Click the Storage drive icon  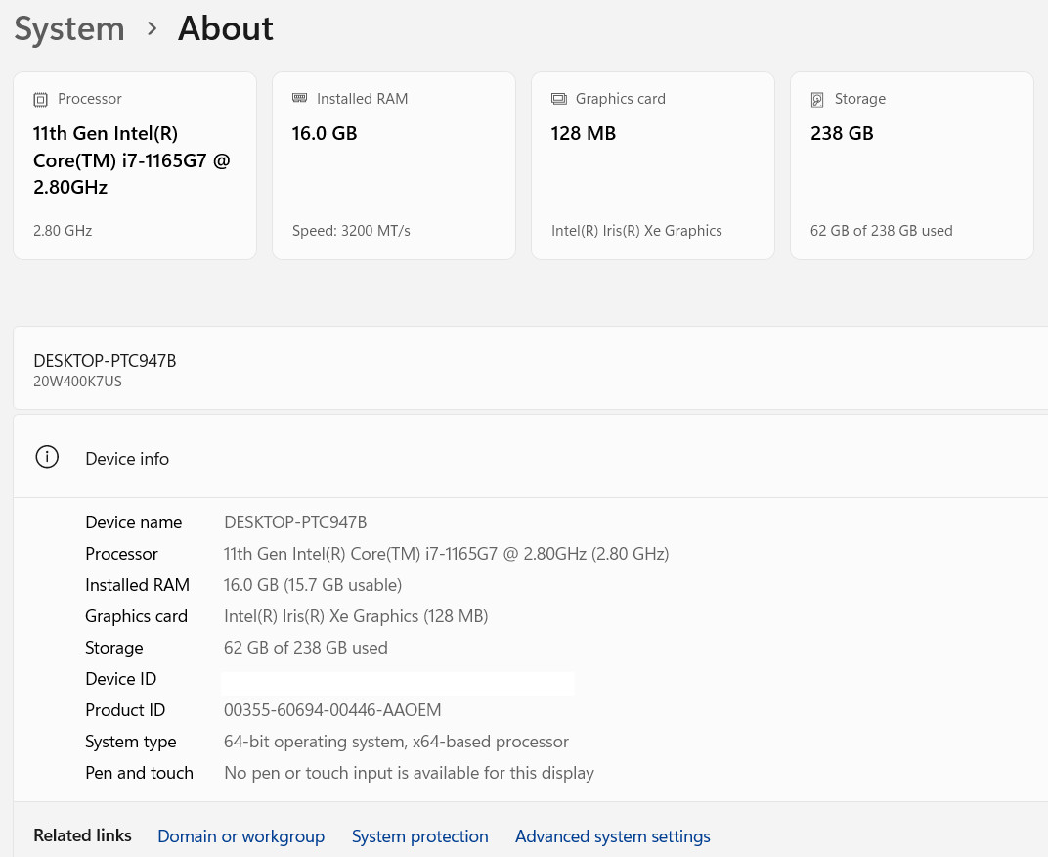pyautogui.click(x=817, y=100)
